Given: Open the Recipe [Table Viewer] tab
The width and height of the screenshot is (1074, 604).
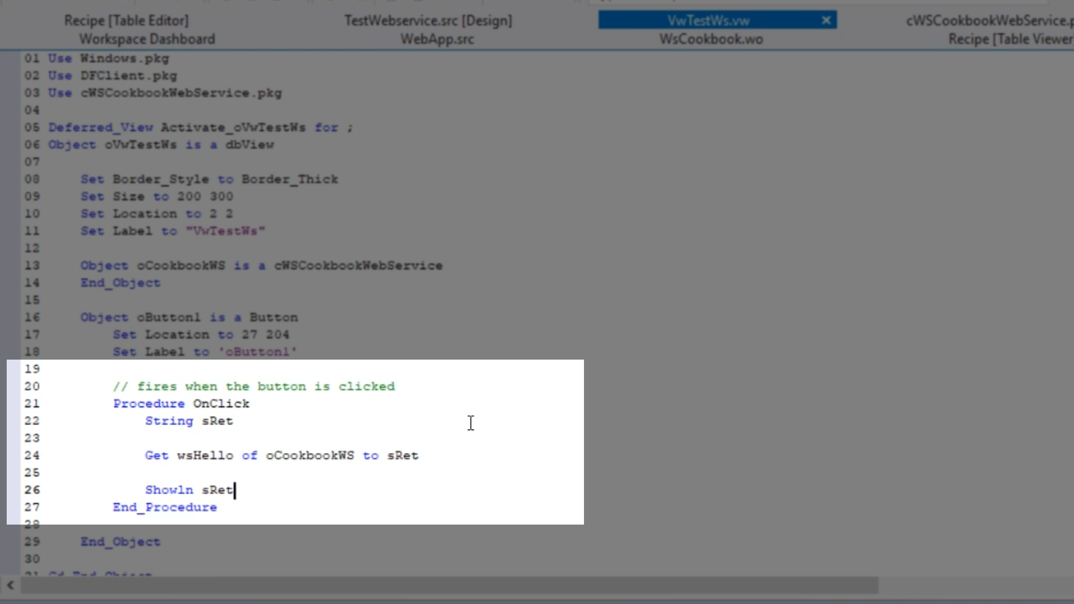Looking at the screenshot, I should (x=1010, y=39).
